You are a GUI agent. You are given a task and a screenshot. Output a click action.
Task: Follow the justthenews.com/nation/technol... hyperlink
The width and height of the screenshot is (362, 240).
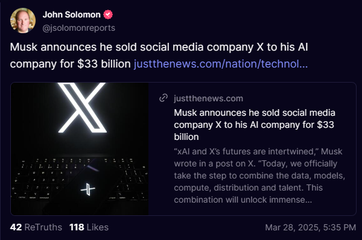(221, 64)
